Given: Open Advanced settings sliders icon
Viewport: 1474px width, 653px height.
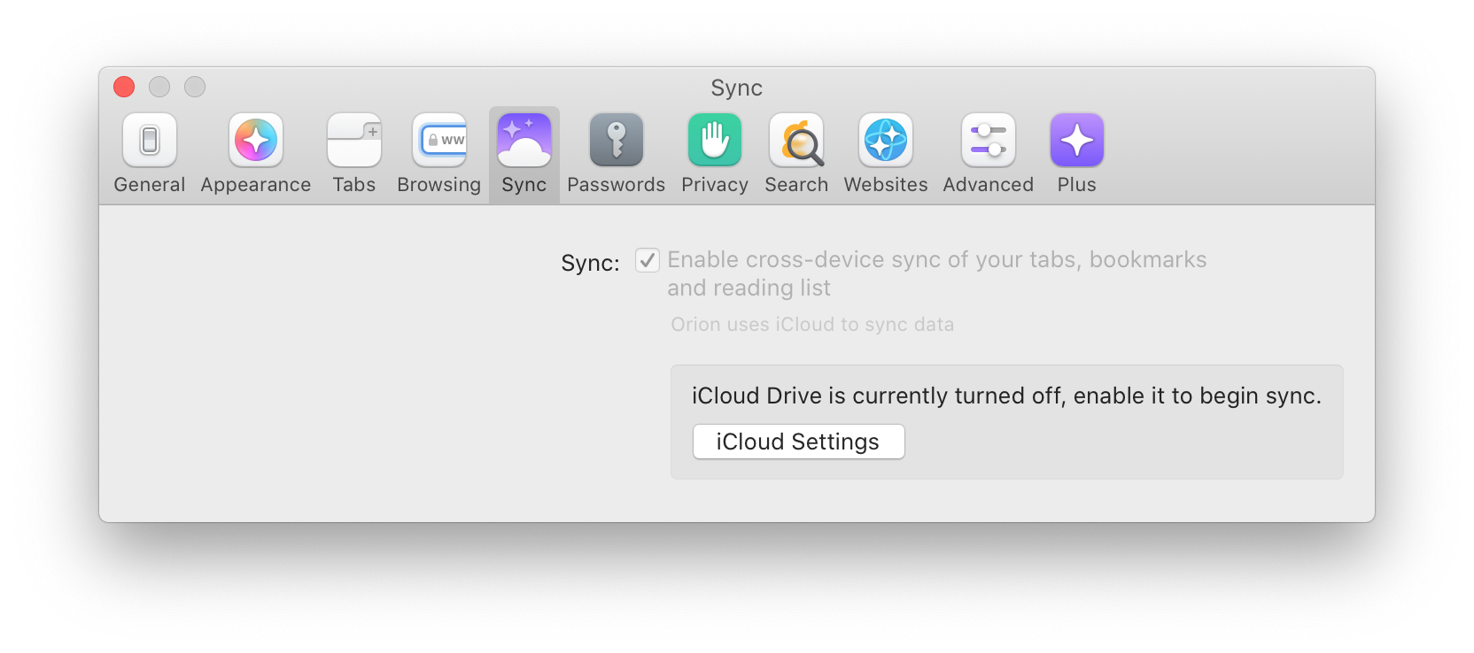Looking at the screenshot, I should [988, 153].
